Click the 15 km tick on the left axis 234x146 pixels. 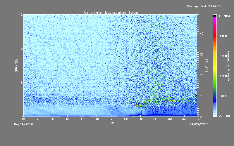click(x=21, y=15)
